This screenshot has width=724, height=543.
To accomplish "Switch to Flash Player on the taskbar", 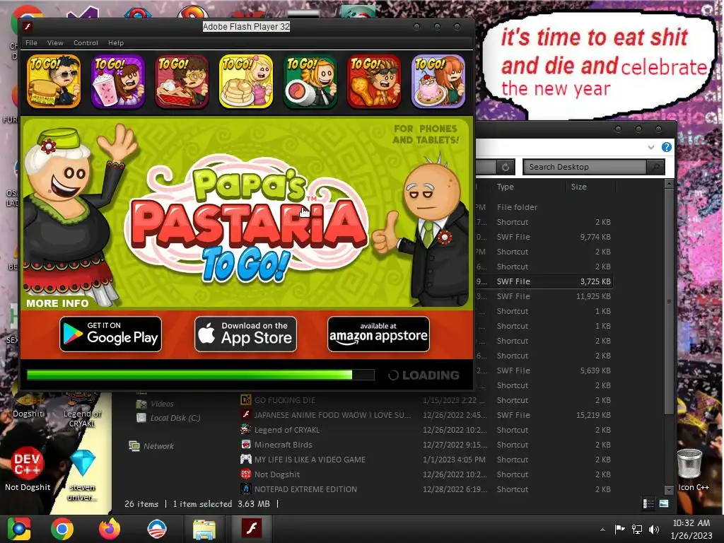I will tap(251, 528).
